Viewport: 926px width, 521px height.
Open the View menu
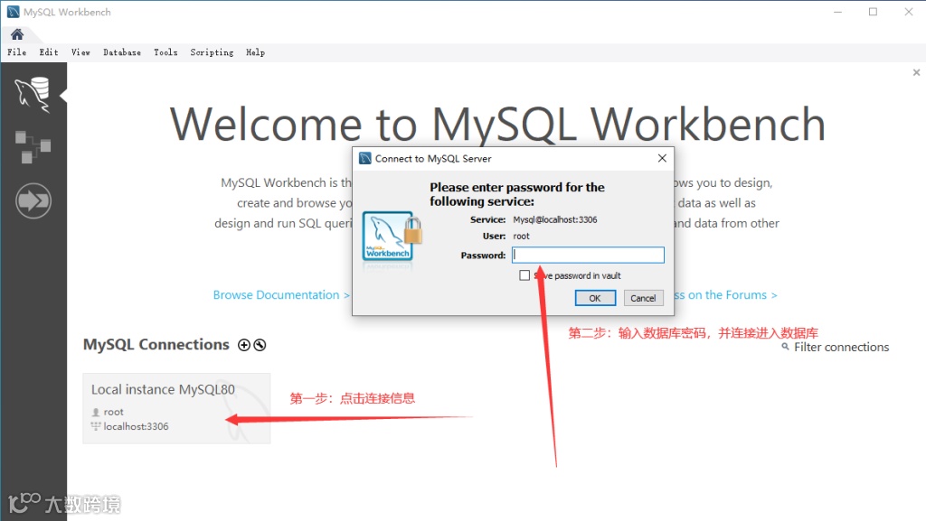point(80,52)
